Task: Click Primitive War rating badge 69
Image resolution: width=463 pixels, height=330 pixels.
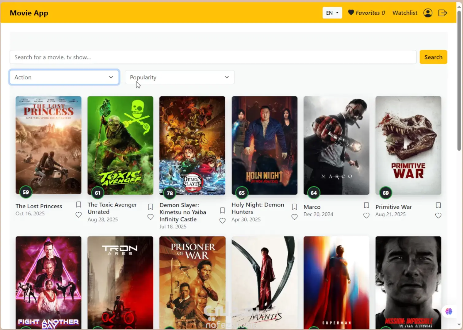Action: (x=386, y=193)
